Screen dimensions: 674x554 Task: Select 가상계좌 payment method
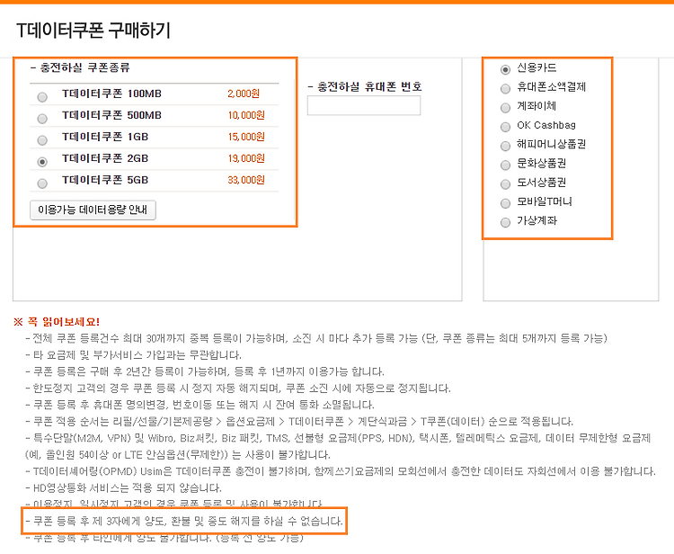pos(505,222)
